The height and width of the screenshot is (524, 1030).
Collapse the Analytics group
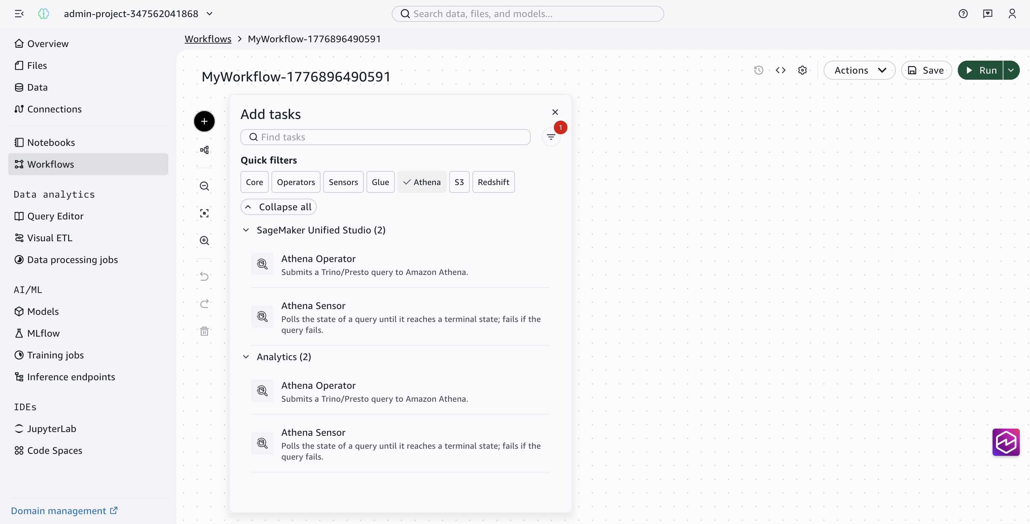pos(246,357)
